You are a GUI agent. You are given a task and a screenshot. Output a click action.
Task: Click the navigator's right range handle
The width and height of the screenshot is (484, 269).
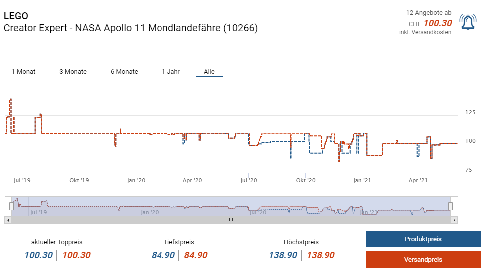click(451, 206)
